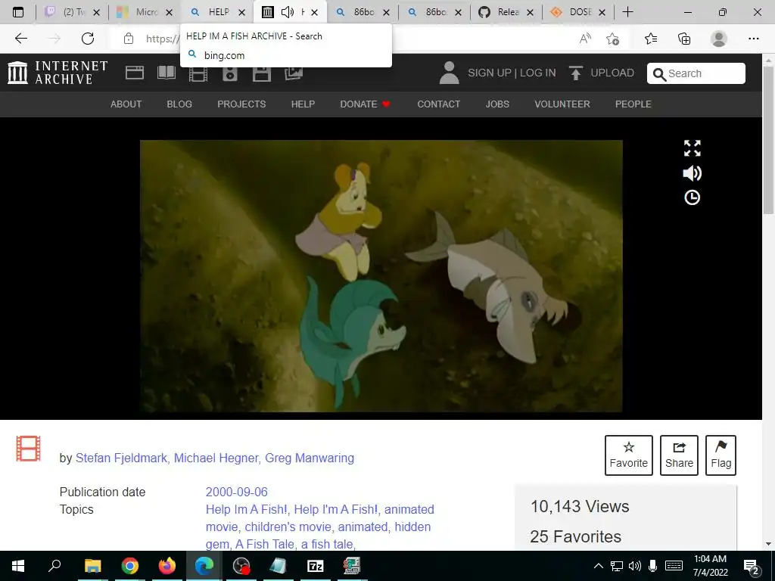The height and width of the screenshot is (581, 775).
Task: Go back to the previous page
Action: pos(20,38)
